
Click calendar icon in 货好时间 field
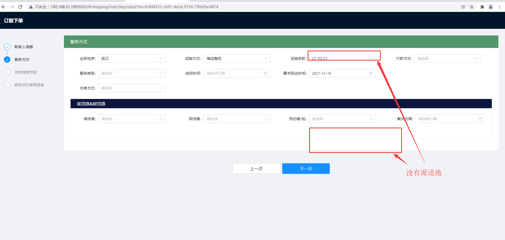[x=265, y=73]
